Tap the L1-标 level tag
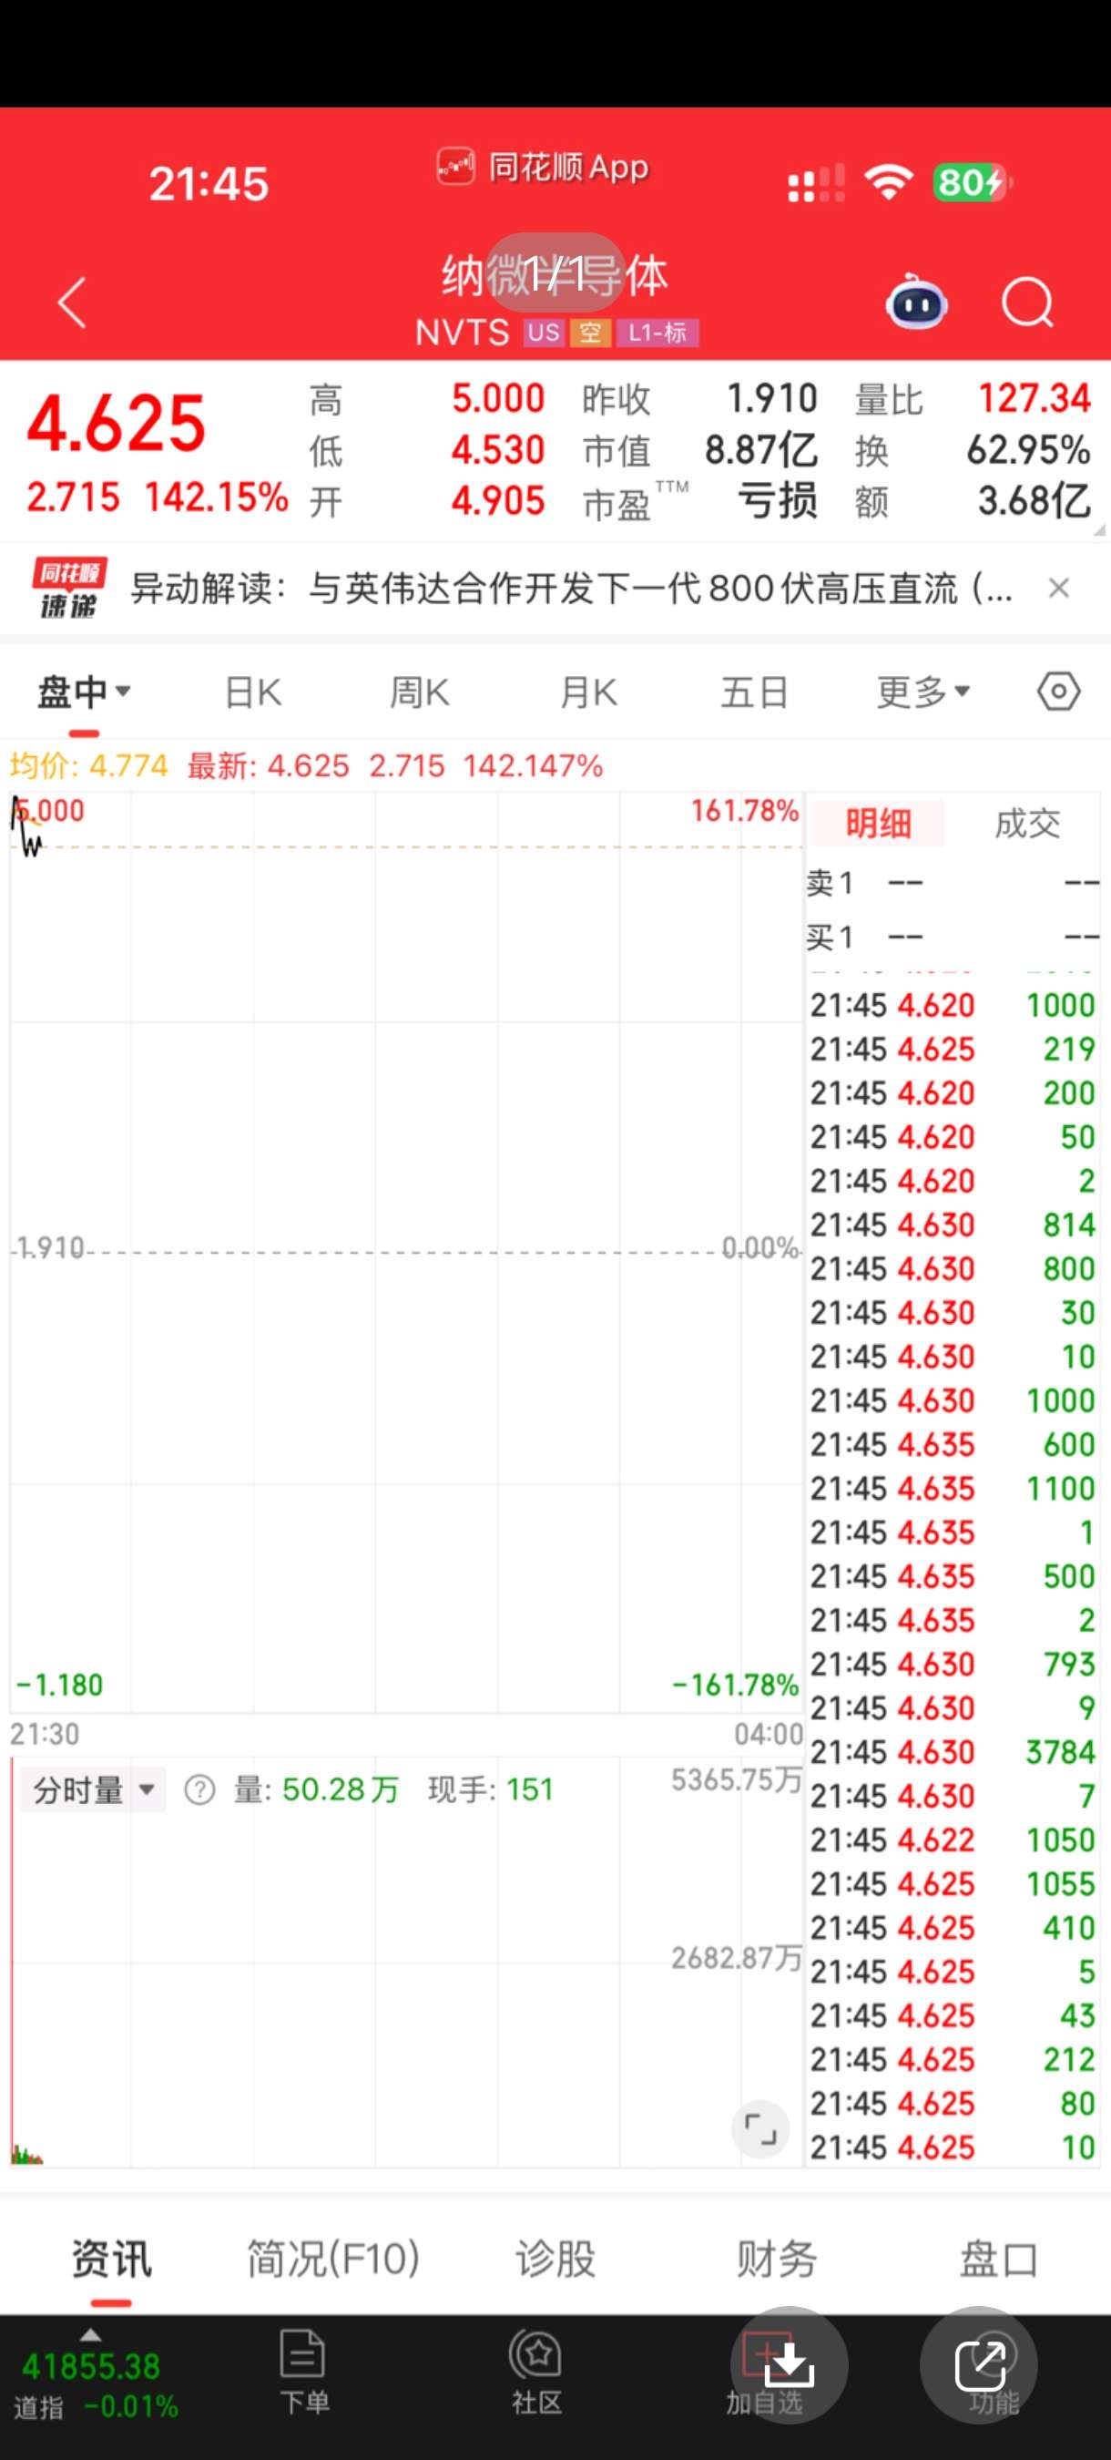This screenshot has height=2460, width=1111. (657, 333)
